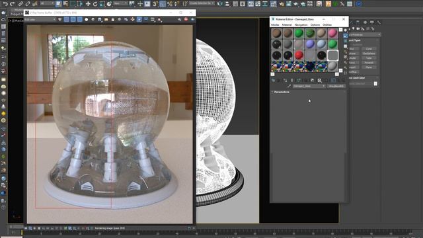Toggle blue channel in V-Ray frame buffer
423x238 pixels.
click(79, 19)
